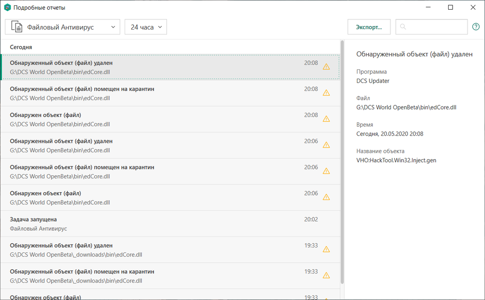Viewport: 485px width, 300px height.
Task: Select 20:06 quarantine entry for edCore.dll
Action: tap(165, 171)
